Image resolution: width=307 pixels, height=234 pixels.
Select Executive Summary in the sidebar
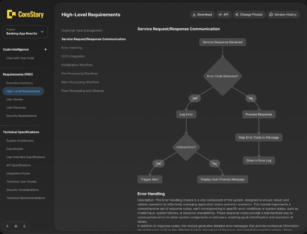19,83
